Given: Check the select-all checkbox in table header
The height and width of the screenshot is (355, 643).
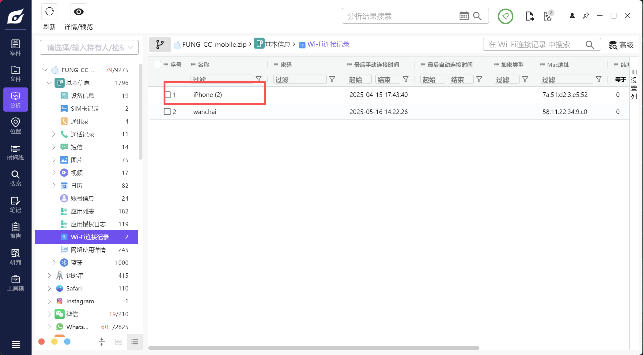Looking at the screenshot, I should [157, 65].
